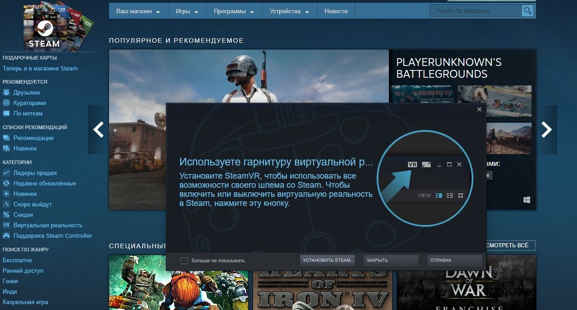Click the search magnifier icon in store search
Viewport: 577px width, 310px height.
coord(527,10)
